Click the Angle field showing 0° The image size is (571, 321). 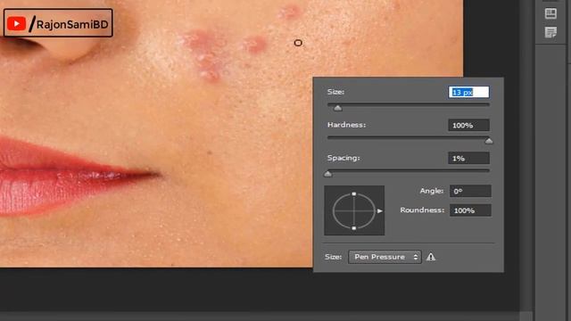click(470, 191)
